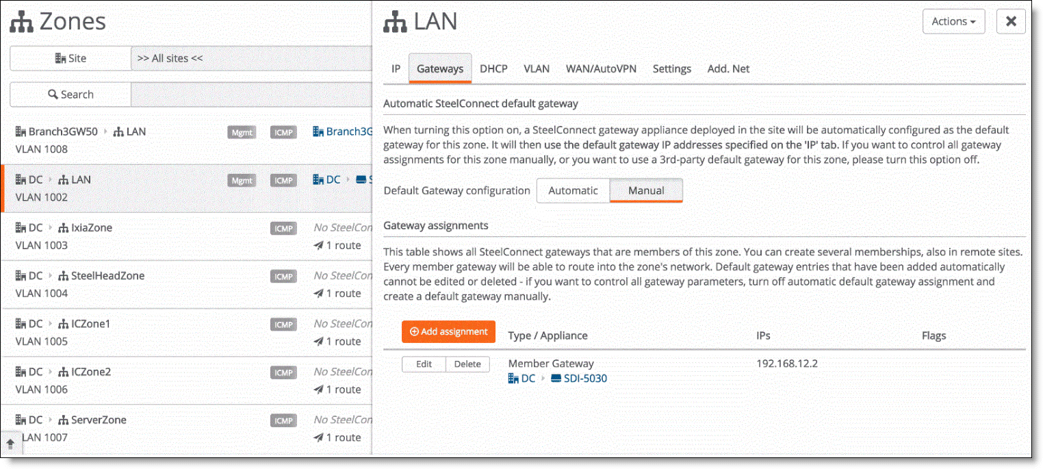
Task: Set default gateway configuration to Manual
Action: 646,190
